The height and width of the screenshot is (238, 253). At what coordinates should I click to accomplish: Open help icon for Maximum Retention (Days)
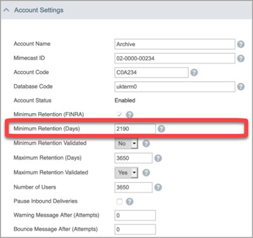point(158,158)
